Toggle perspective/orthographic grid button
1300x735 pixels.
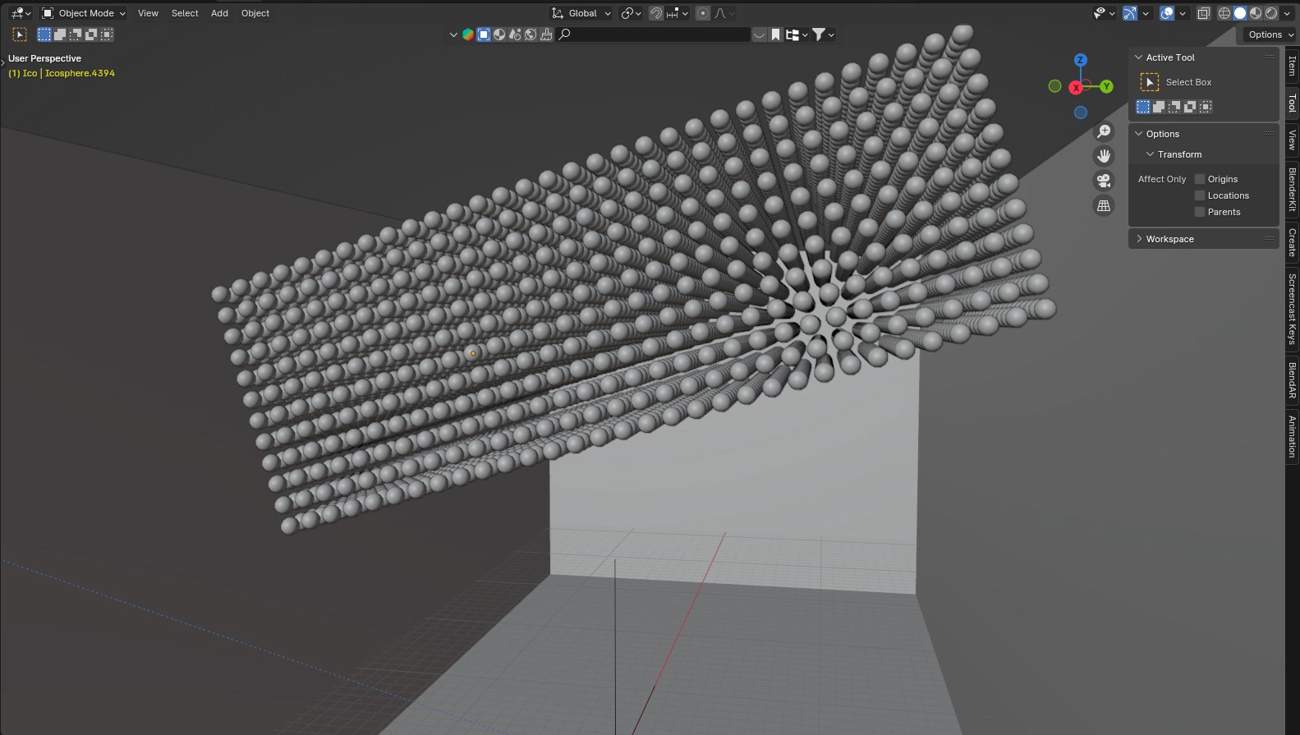(x=1104, y=205)
